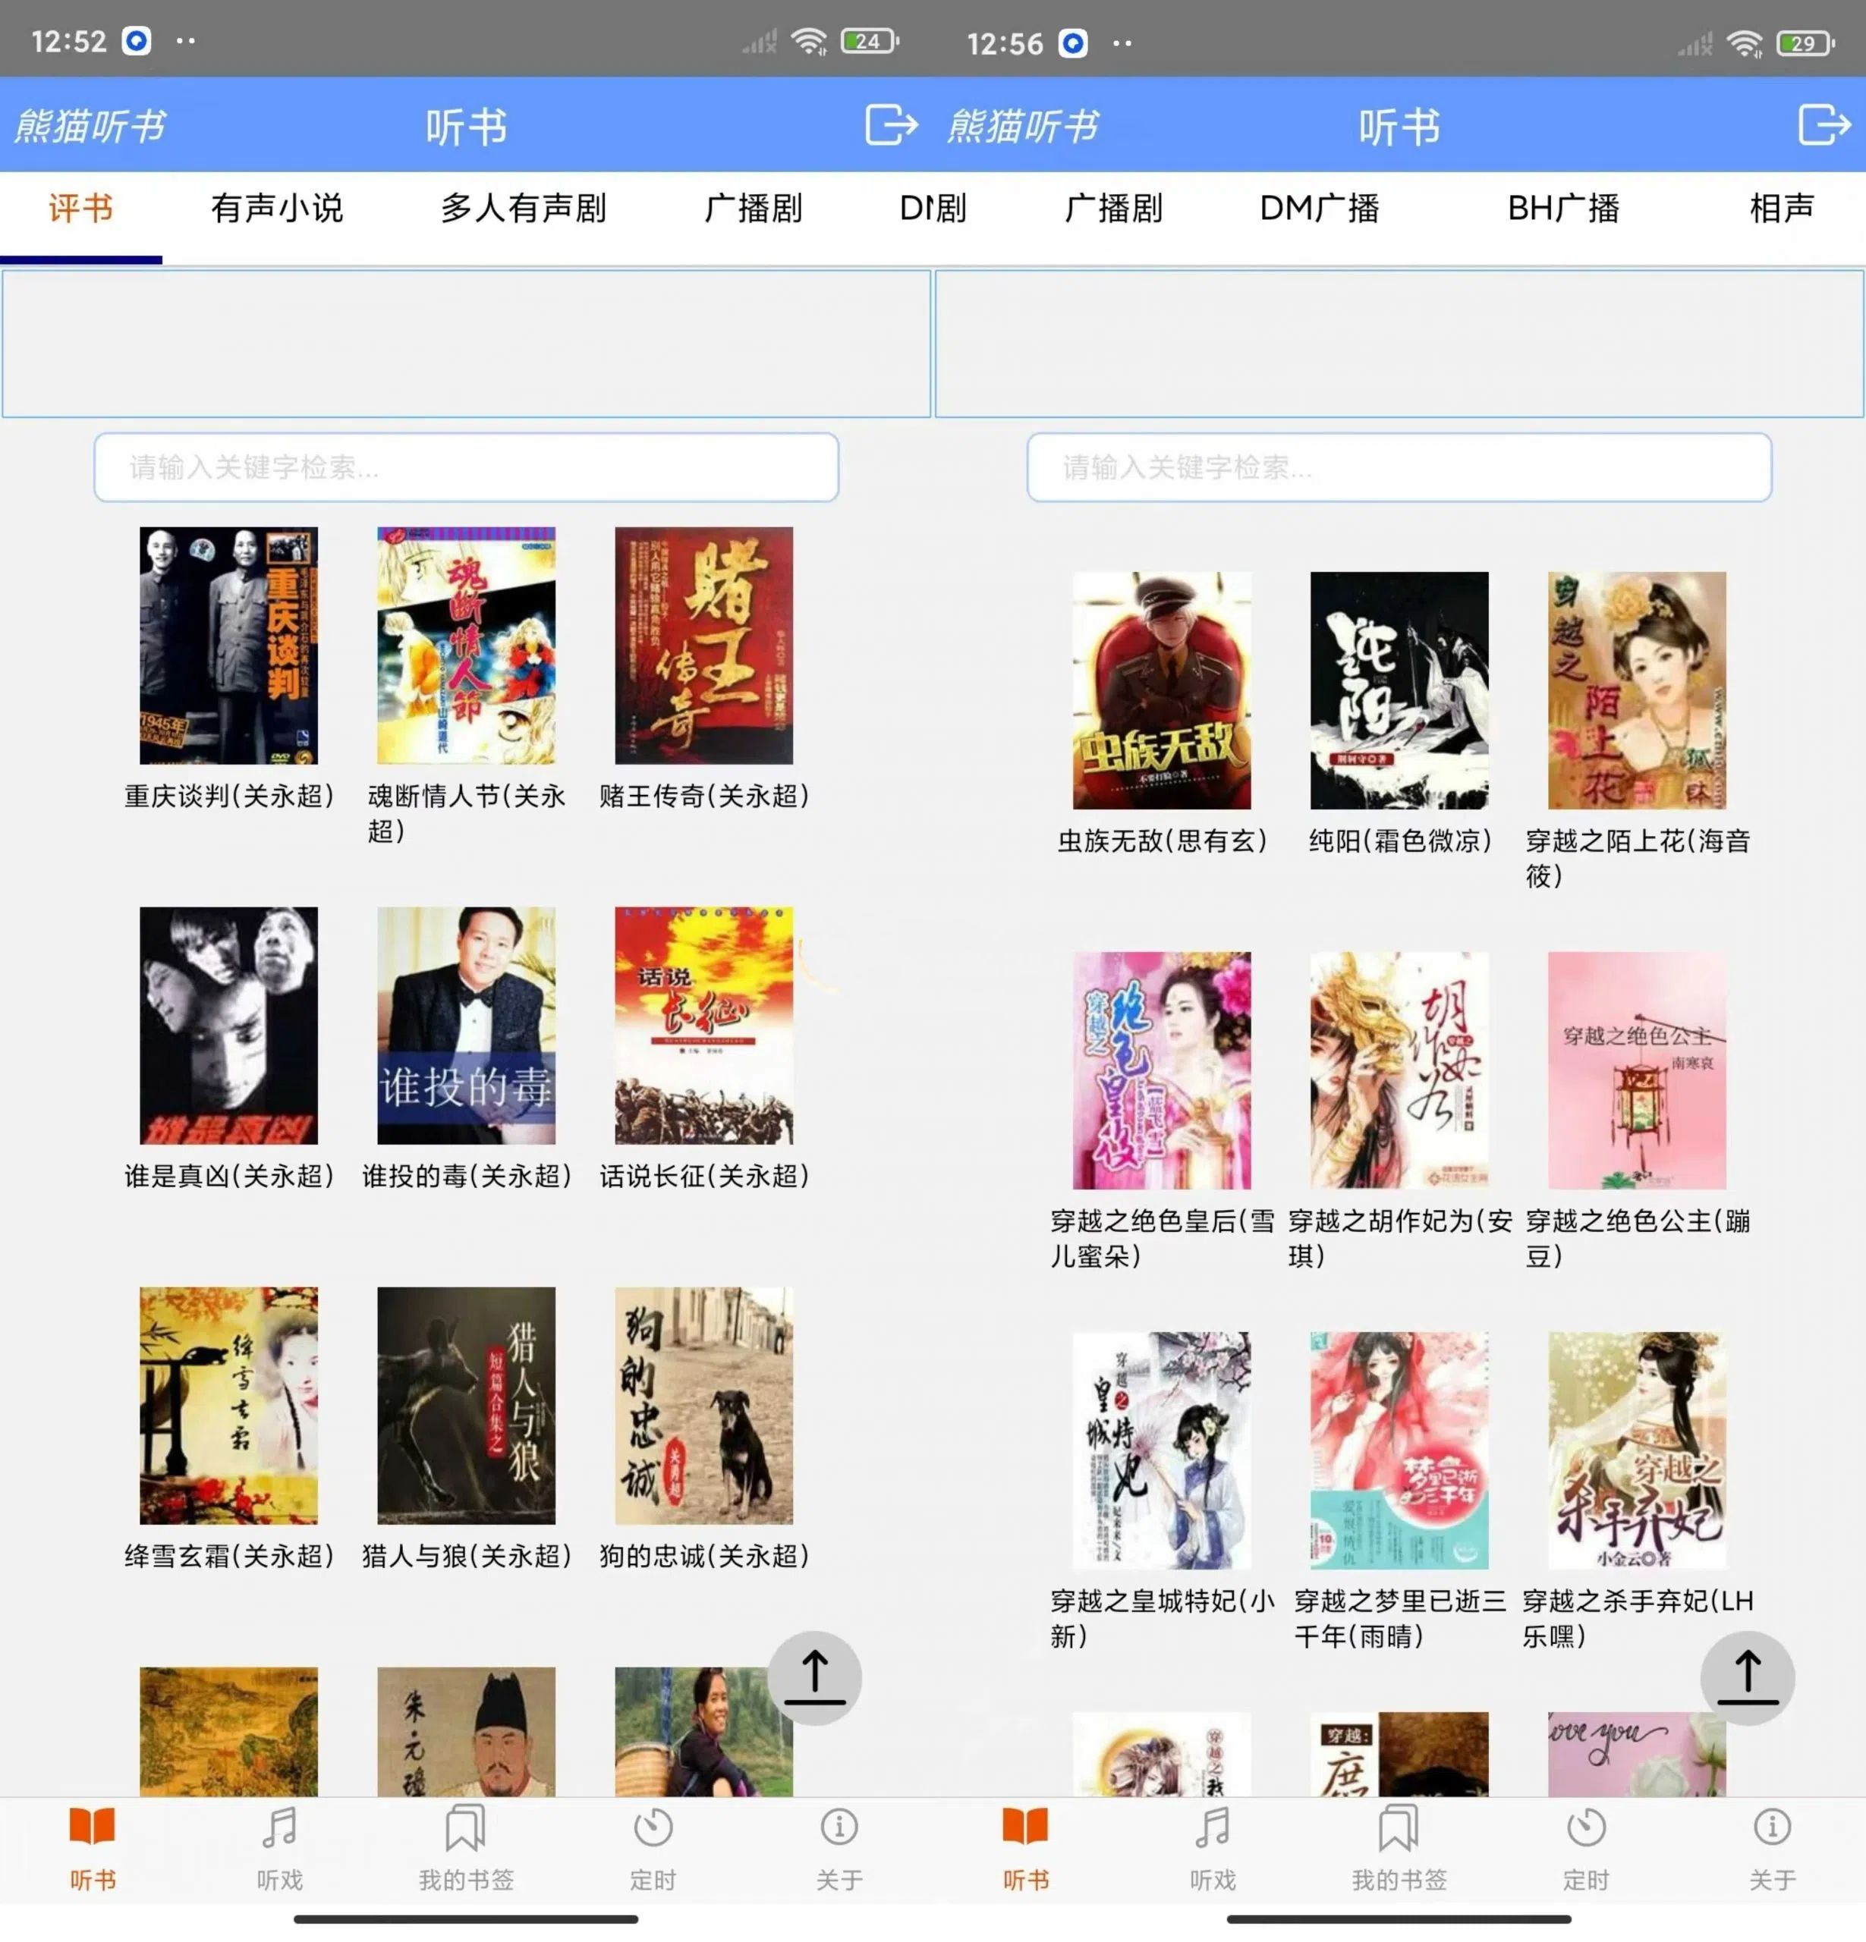This screenshot has height=1942, width=1866.
Task: Select the BH广播 tab
Action: point(1562,209)
